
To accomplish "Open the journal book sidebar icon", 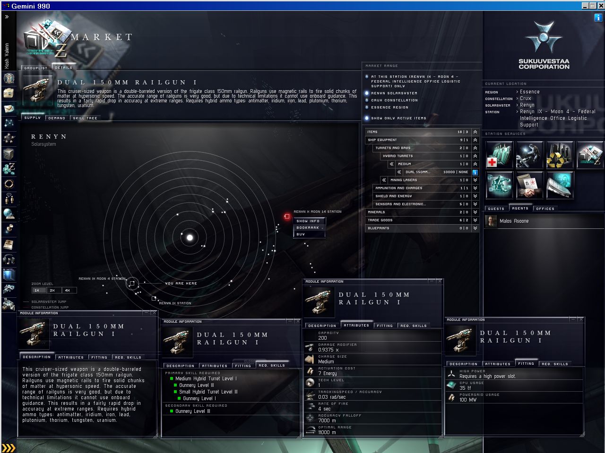I will pos(9,244).
